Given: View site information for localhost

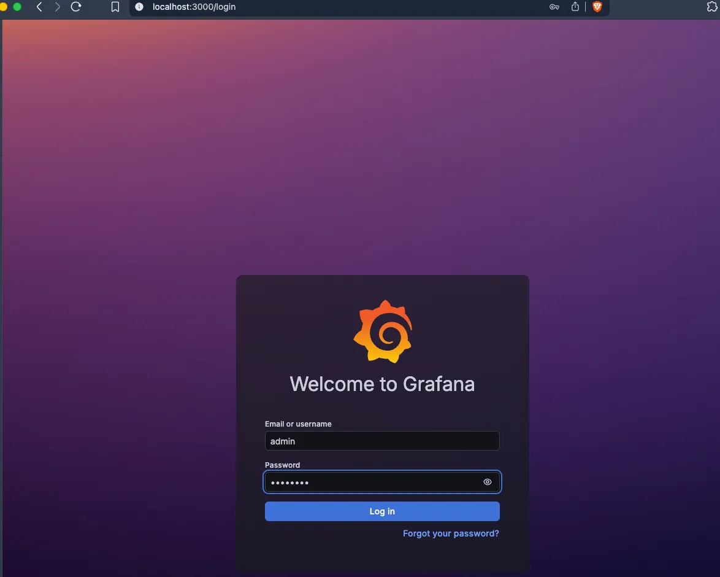Looking at the screenshot, I should tap(139, 7).
